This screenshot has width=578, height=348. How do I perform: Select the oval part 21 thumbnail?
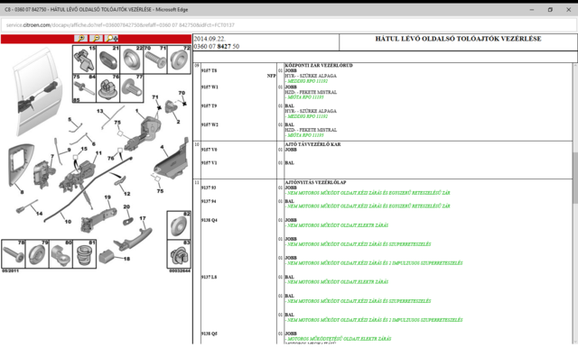click(x=108, y=60)
